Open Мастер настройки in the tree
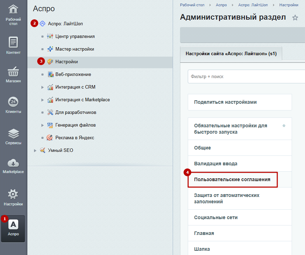 [x=74, y=49]
